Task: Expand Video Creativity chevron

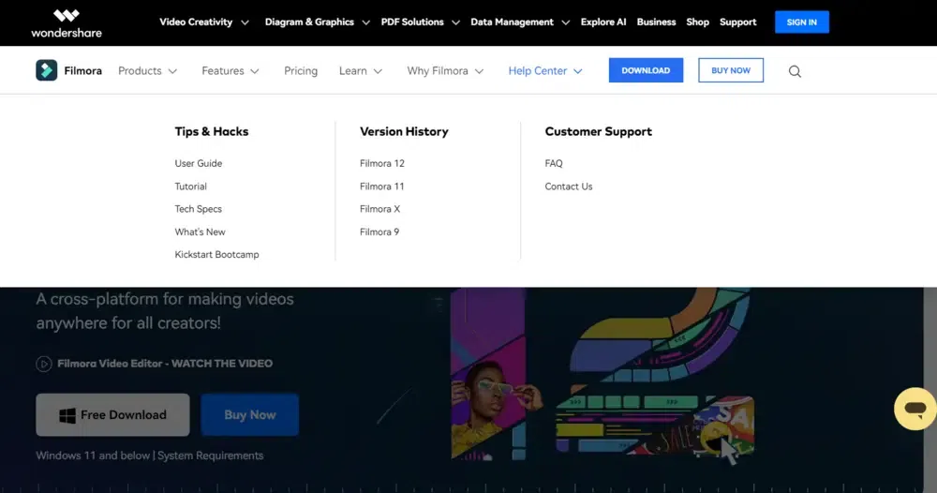Action: click(x=245, y=22)
